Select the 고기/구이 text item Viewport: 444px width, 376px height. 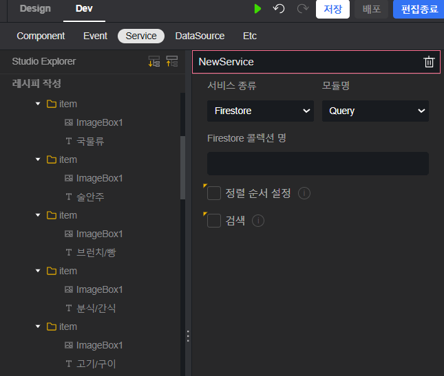point(96,364)
